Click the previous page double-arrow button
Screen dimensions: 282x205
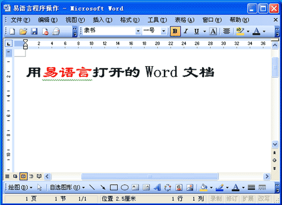(x=275, y=153)
